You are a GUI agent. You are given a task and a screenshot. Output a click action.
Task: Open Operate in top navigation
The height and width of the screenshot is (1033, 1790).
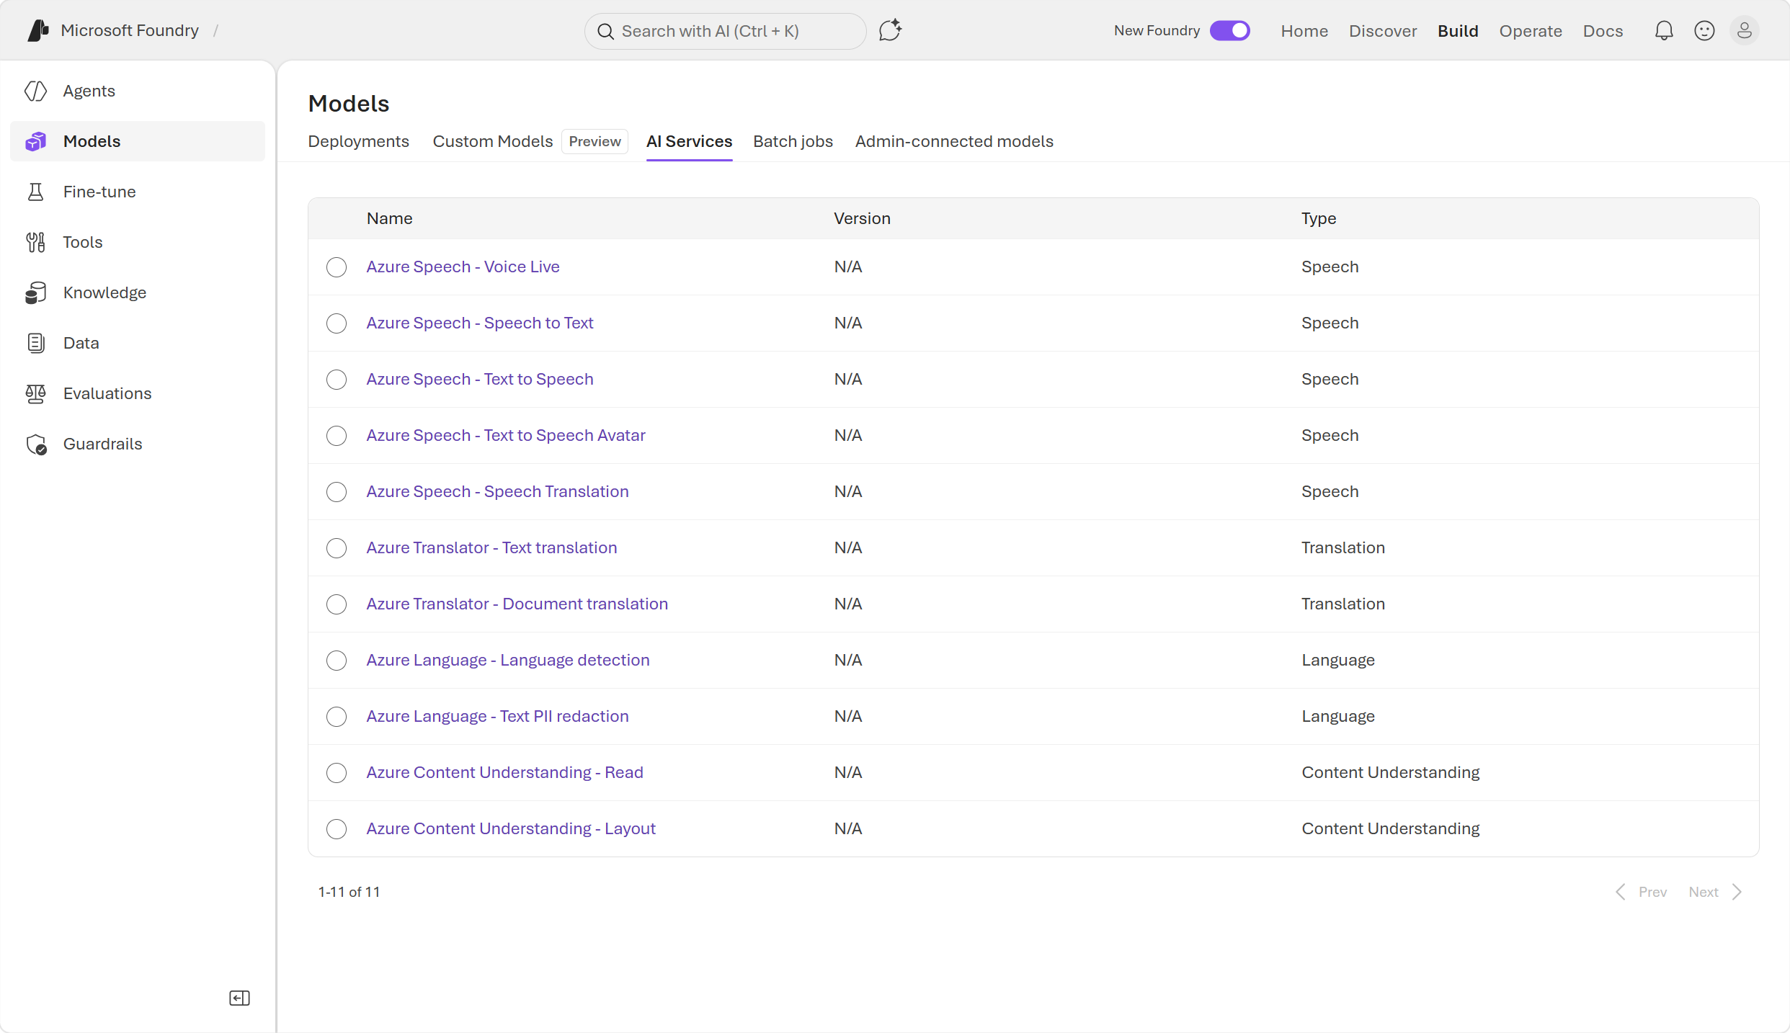1531,31
